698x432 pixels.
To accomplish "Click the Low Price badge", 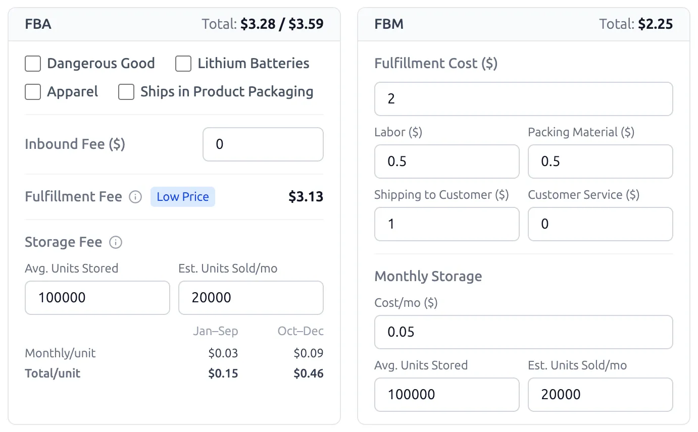I will coord(183,197).
